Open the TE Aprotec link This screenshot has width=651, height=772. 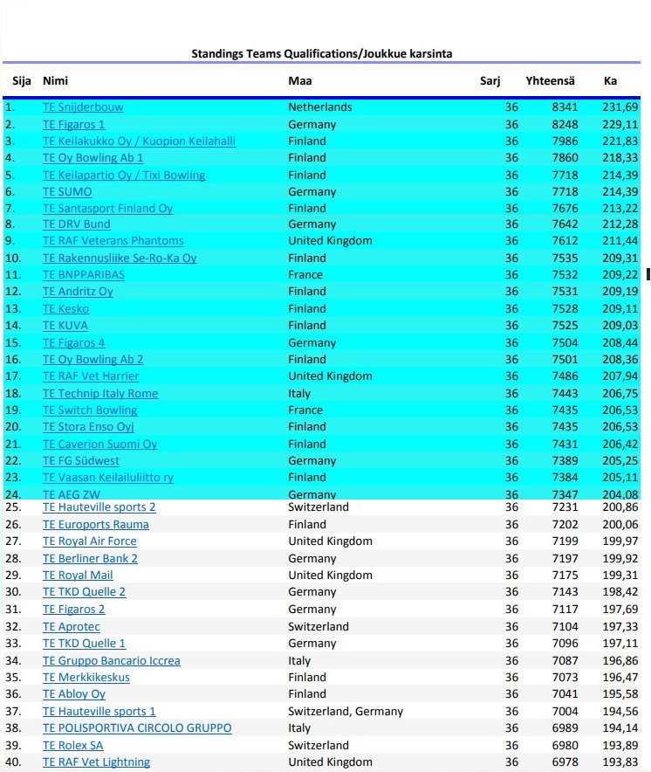click(72, 627)
